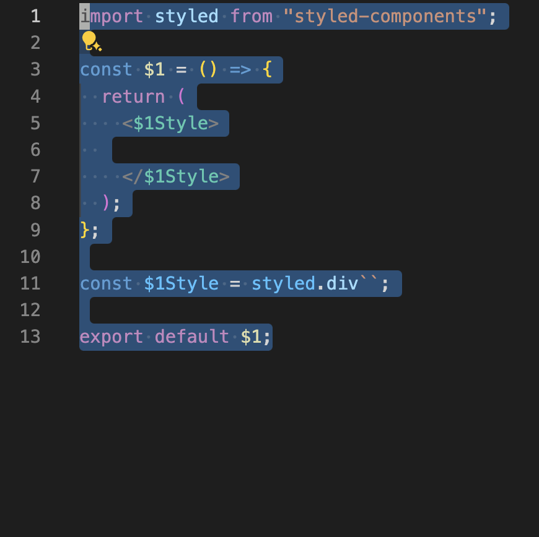Click '$1Style' variable on line 11

click(x=181, y=283)
